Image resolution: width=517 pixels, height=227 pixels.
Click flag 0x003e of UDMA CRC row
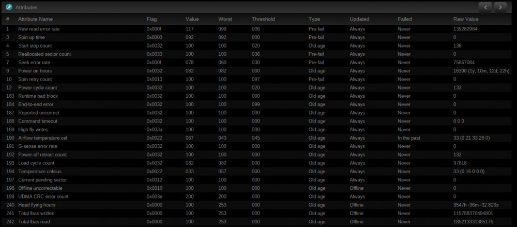154,196
